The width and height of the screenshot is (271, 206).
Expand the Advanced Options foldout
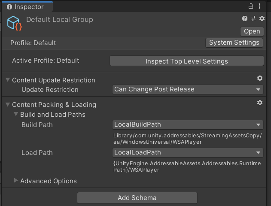point(16,180)
